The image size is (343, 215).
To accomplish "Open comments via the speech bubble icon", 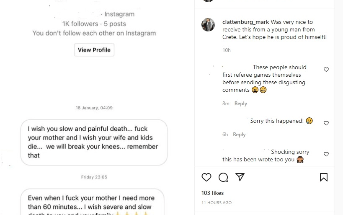I will [x=223, y=177].
